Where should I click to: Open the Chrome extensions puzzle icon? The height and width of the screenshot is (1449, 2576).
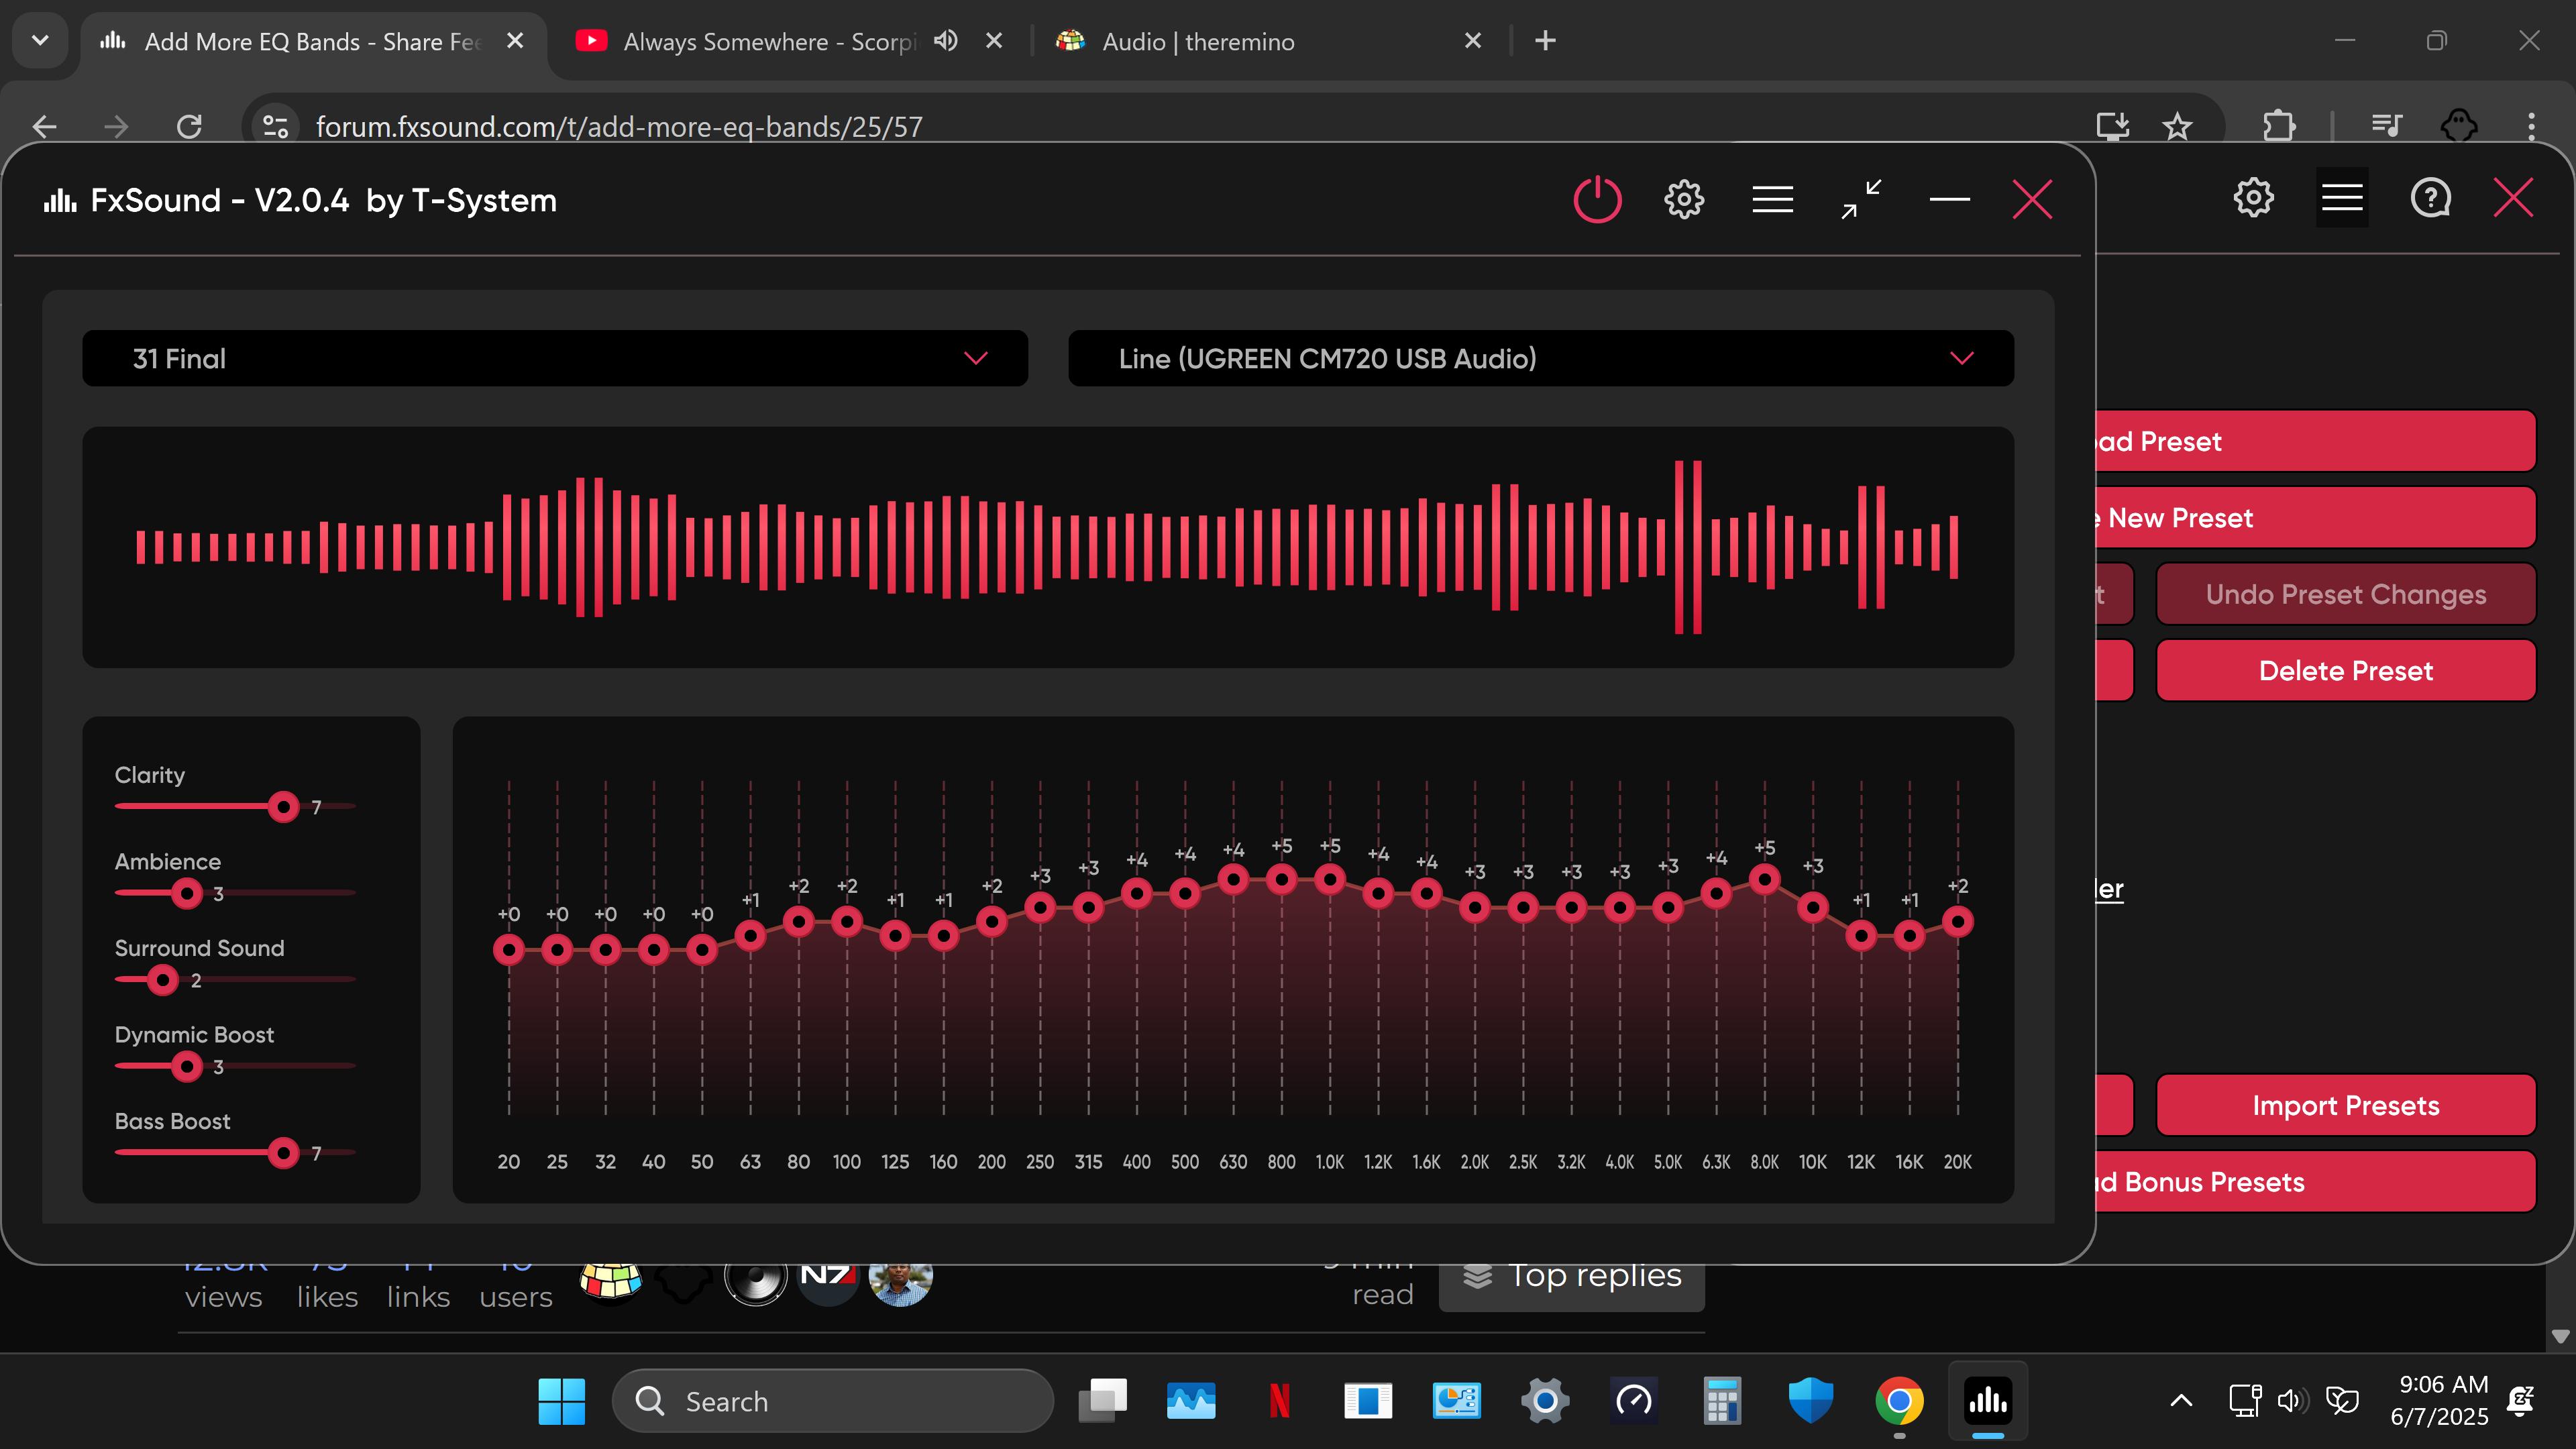tap(2278, 127)
